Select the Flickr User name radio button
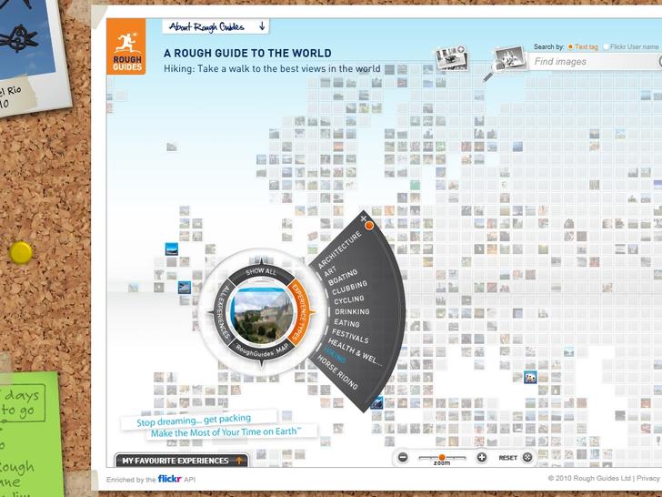 click(x=607, y=47)
